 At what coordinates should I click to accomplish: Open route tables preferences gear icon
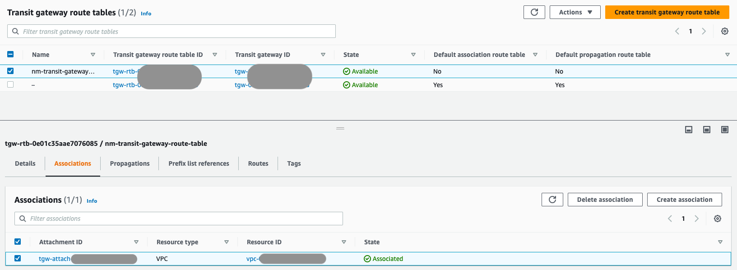pos(725,31)
